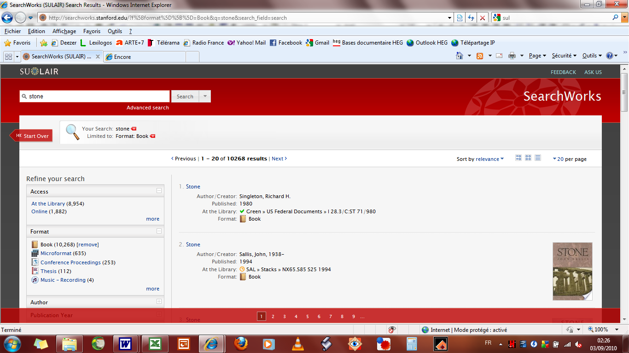Click the RSS feeds icon in command bar

(x=480, y=56)
